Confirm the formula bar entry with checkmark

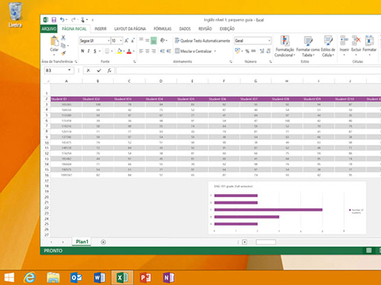pyautogui.click(x=99, y=71)
